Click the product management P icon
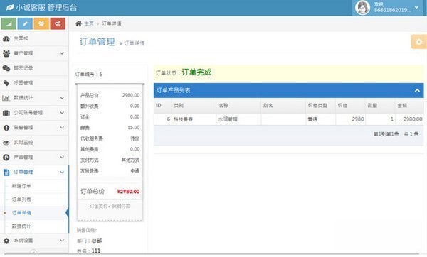 (6, 158)
